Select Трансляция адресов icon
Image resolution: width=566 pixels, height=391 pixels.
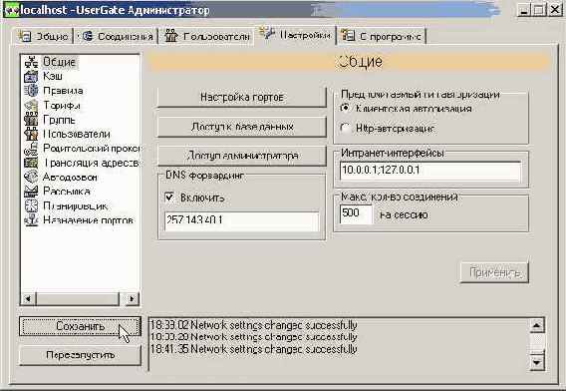coord(31,163)
